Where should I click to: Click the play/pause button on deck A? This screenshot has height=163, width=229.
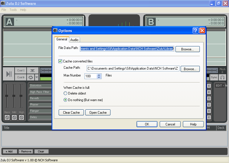(x=9, y=74)
